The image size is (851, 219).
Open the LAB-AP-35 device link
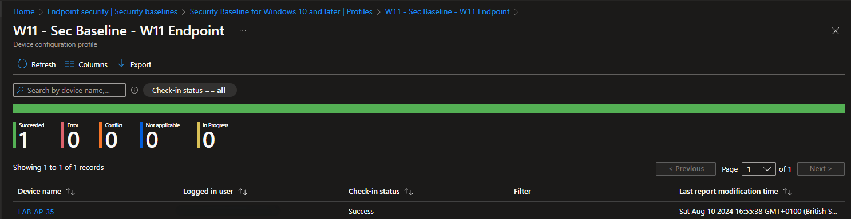coord(36,212)
